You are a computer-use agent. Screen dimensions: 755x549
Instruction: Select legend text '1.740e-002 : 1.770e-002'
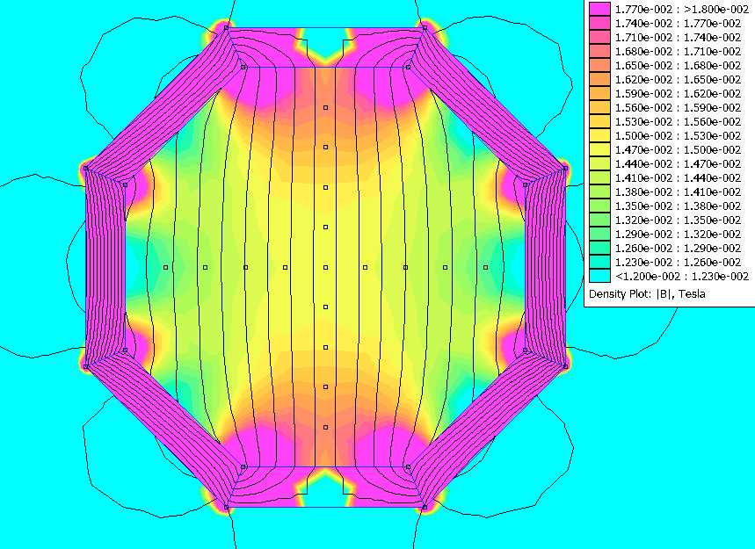coord(678,23)
